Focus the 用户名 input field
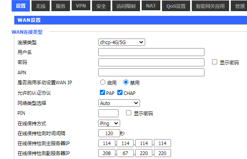Screen dimensions: 247x159 tap(151, 52)
